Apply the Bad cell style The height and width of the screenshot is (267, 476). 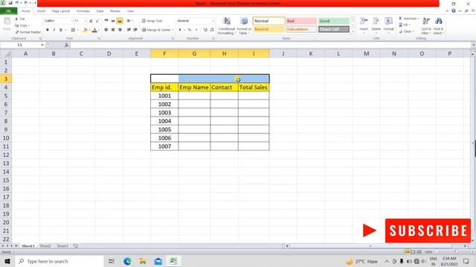pyautogui.click(x=301, y=21)
